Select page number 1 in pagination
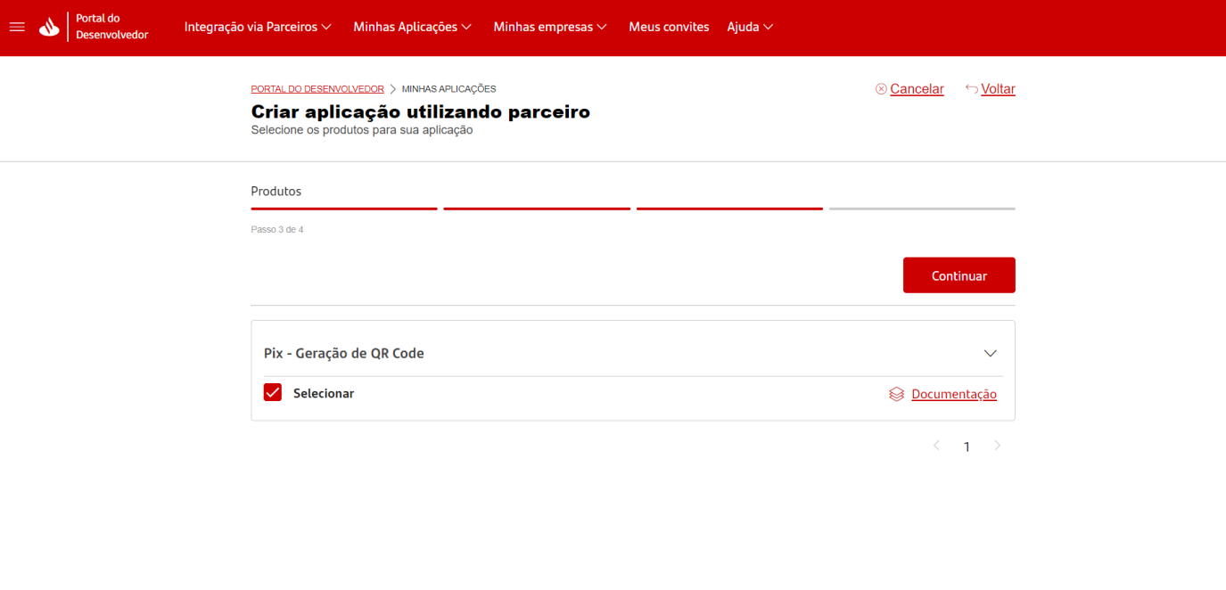1226x590 pixels. tap(967, 447)
